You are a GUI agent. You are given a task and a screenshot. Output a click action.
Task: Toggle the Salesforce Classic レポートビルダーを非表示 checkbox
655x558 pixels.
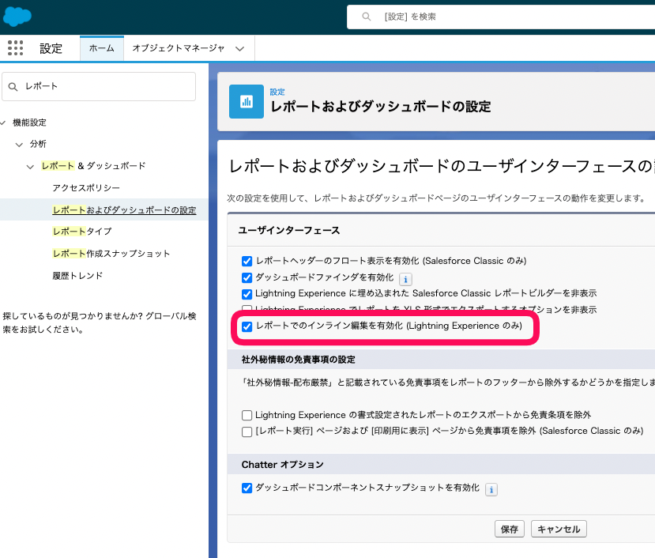[247, 294]
